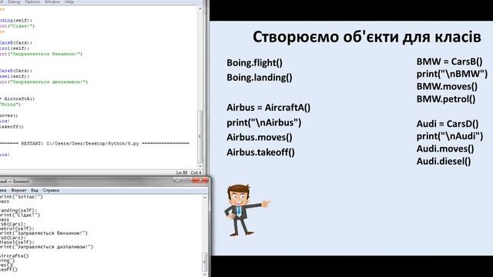Click the Notepad title bar text 'Блокнот'
The height and width of the screenshot is (277, 493).
point(22,182)
